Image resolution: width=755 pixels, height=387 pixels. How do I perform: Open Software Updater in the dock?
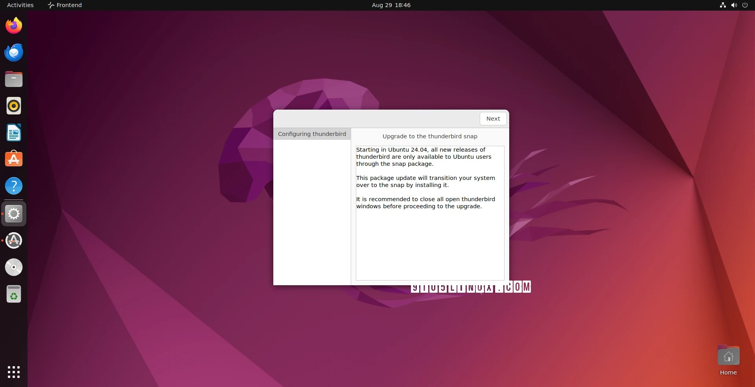(14, 240)
